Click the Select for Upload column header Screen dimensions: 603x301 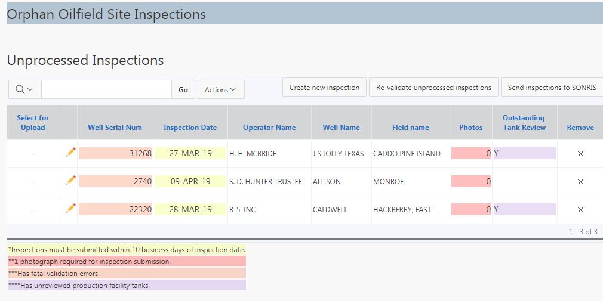point(33,123)
